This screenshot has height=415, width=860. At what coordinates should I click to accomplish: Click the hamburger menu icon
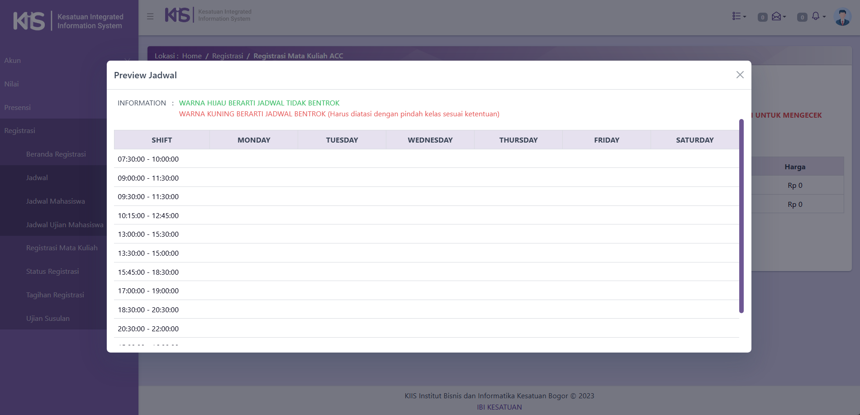click(150, 17)
